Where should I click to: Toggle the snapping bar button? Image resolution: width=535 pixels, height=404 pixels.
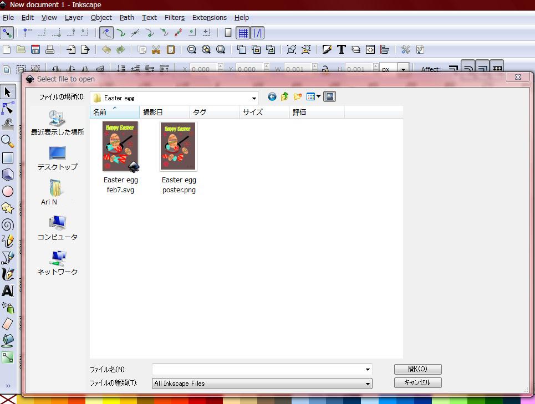(x=258, y=33)
